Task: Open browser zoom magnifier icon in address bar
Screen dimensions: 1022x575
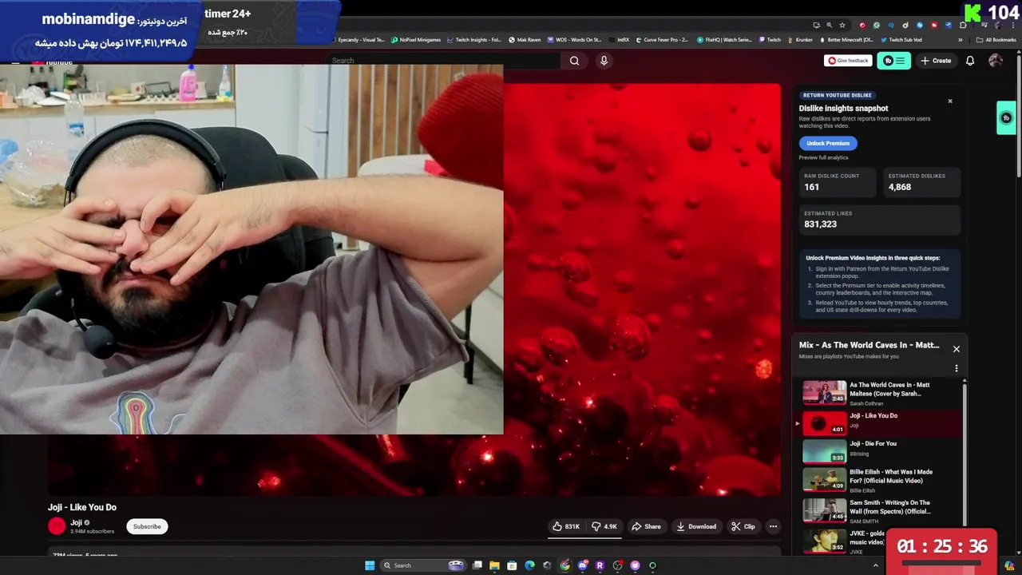Action: [x=829, y=26]
